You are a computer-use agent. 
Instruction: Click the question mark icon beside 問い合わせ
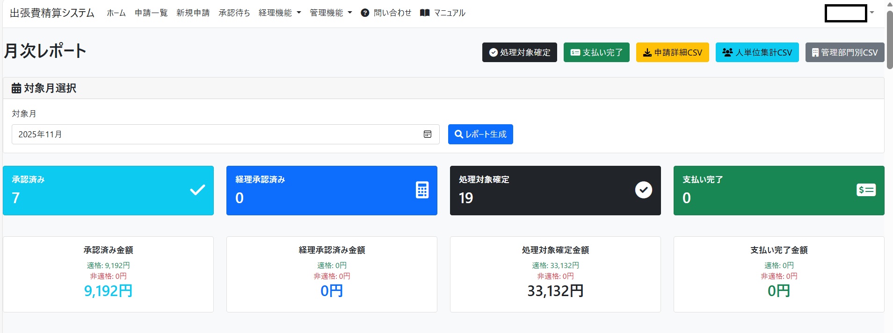[x=365, y=13]
